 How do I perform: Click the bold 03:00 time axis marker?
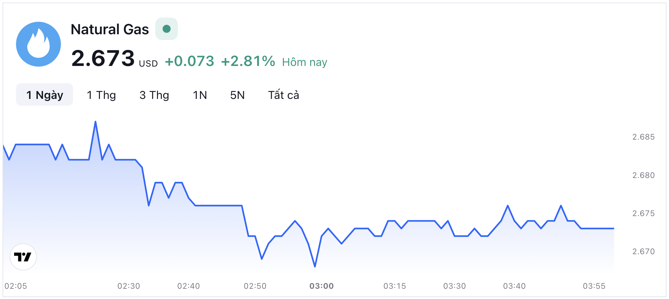(x=321, y=286)
